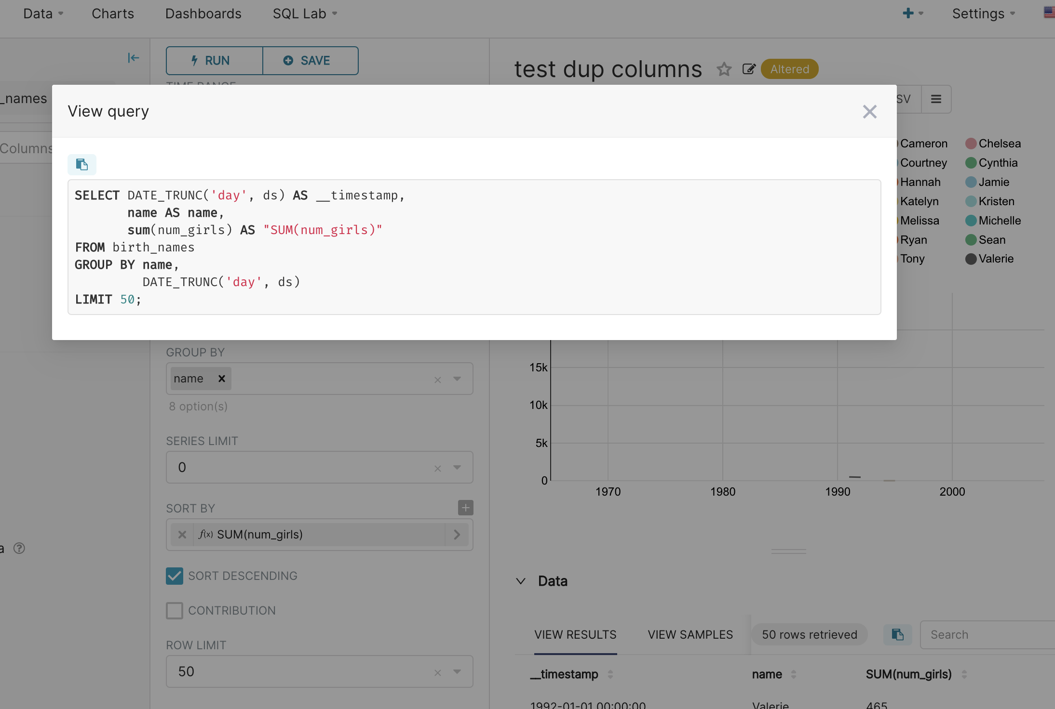Favorite the chart with star icon

tap(724, 69)
